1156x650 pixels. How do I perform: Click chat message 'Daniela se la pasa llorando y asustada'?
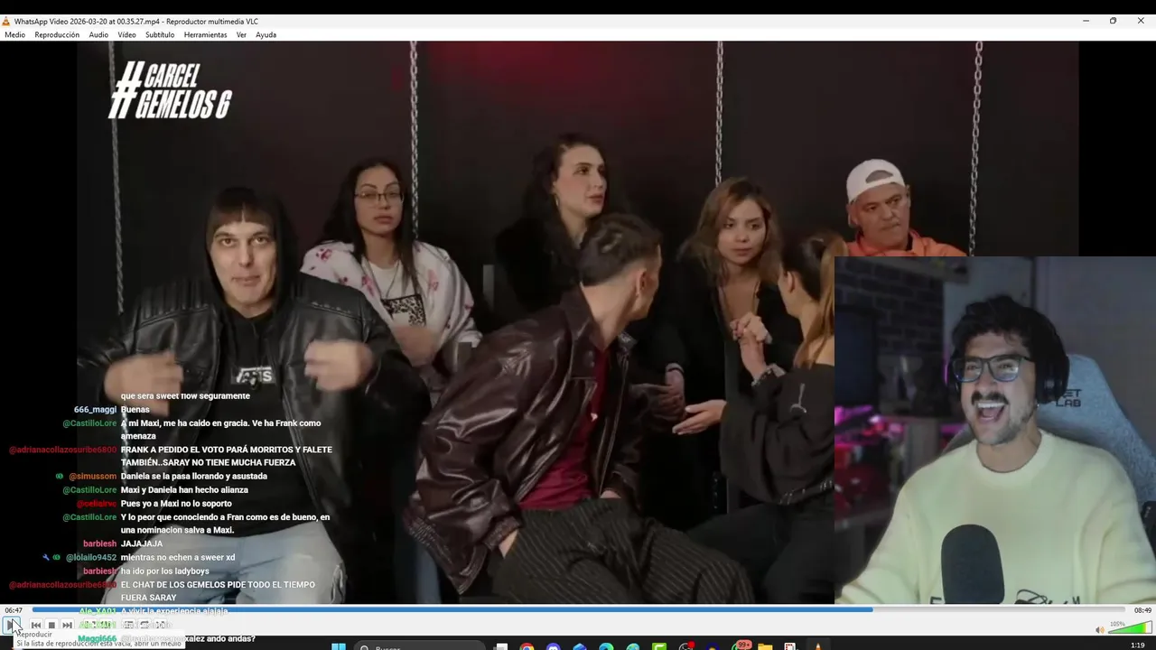(194, 477)
